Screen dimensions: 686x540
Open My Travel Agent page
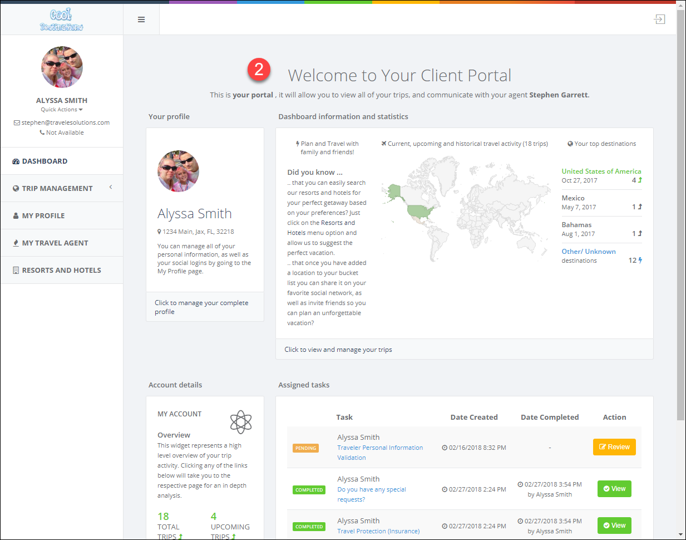[55, 243]
